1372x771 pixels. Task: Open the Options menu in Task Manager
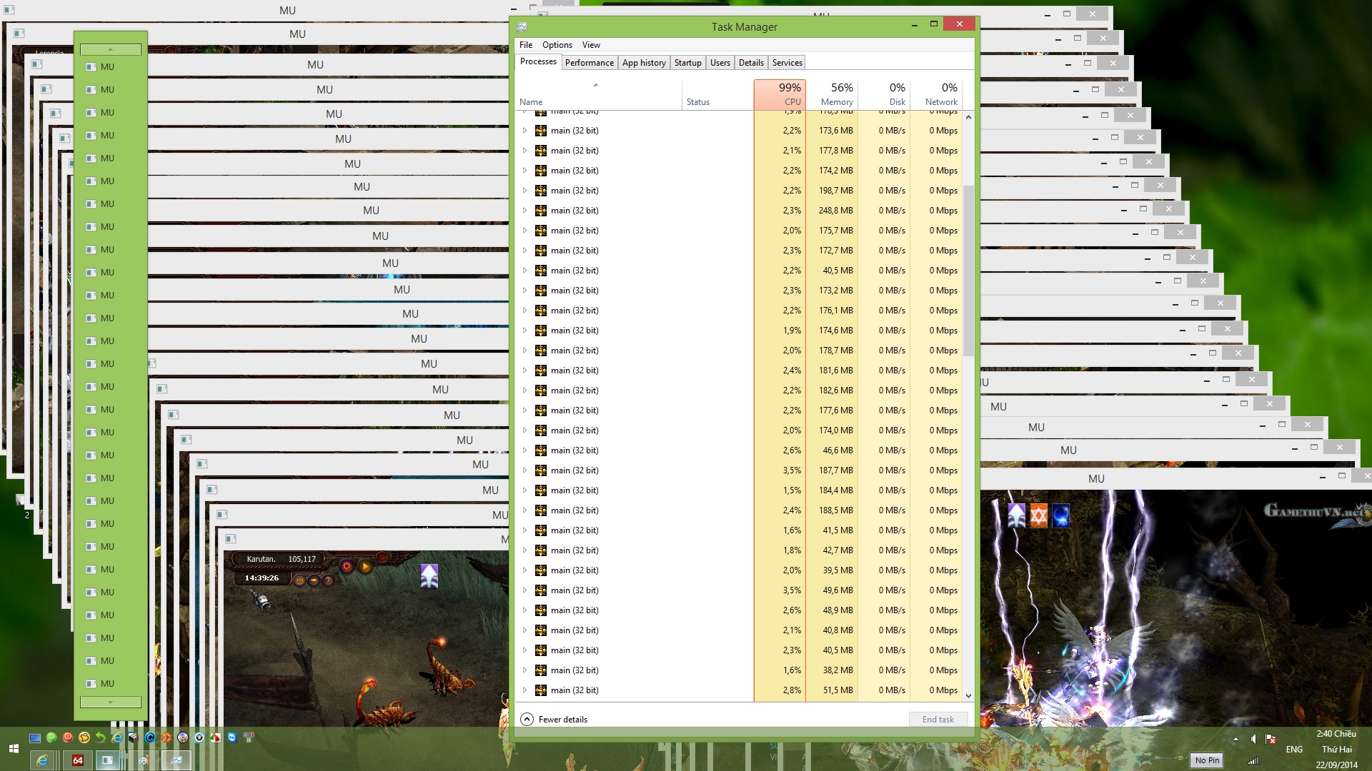pos(557,44)
